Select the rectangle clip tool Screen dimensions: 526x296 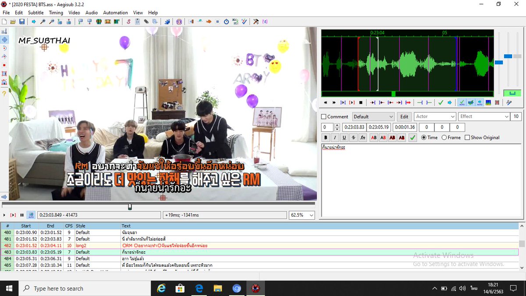4,74
